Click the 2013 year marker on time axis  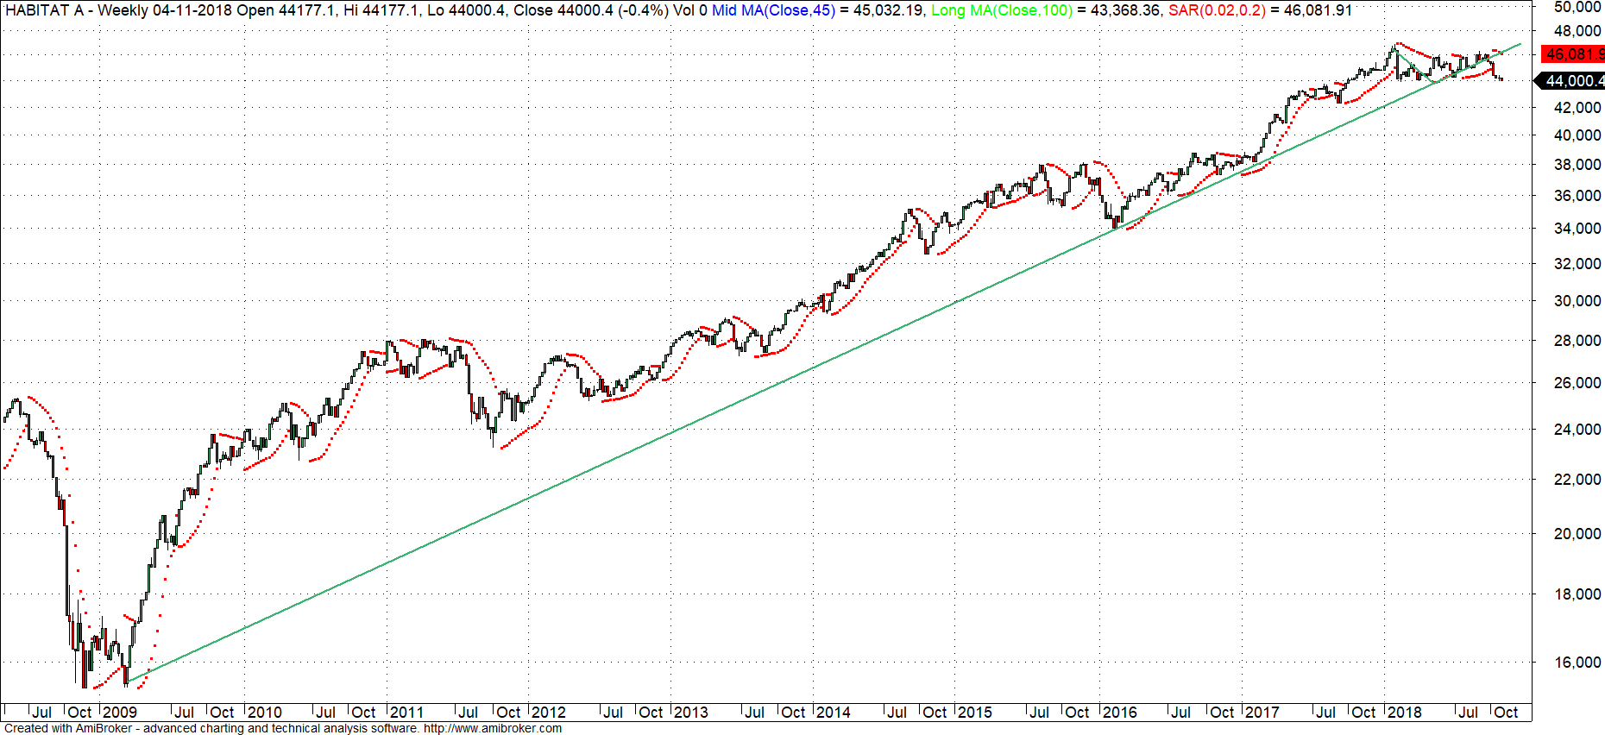pyautogui.click(x=690, y=713)
